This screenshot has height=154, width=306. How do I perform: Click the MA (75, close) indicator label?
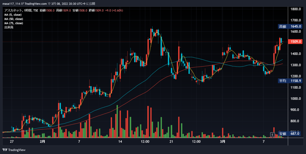(x=14, y=23)
